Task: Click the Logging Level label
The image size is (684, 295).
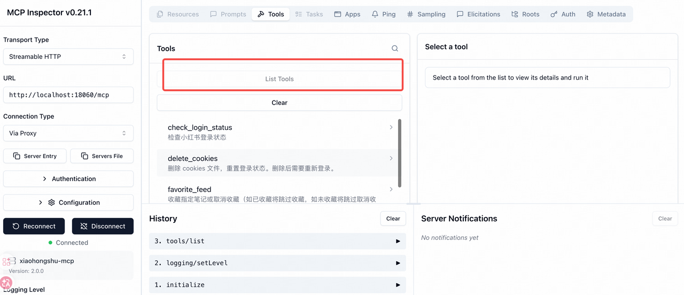Action: click(24, 290)
